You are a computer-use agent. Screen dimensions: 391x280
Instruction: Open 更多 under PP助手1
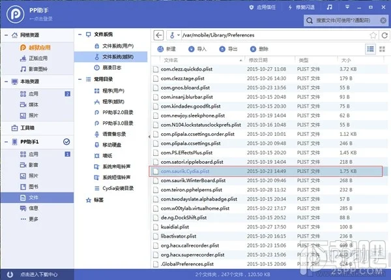[x=29, y=219]
